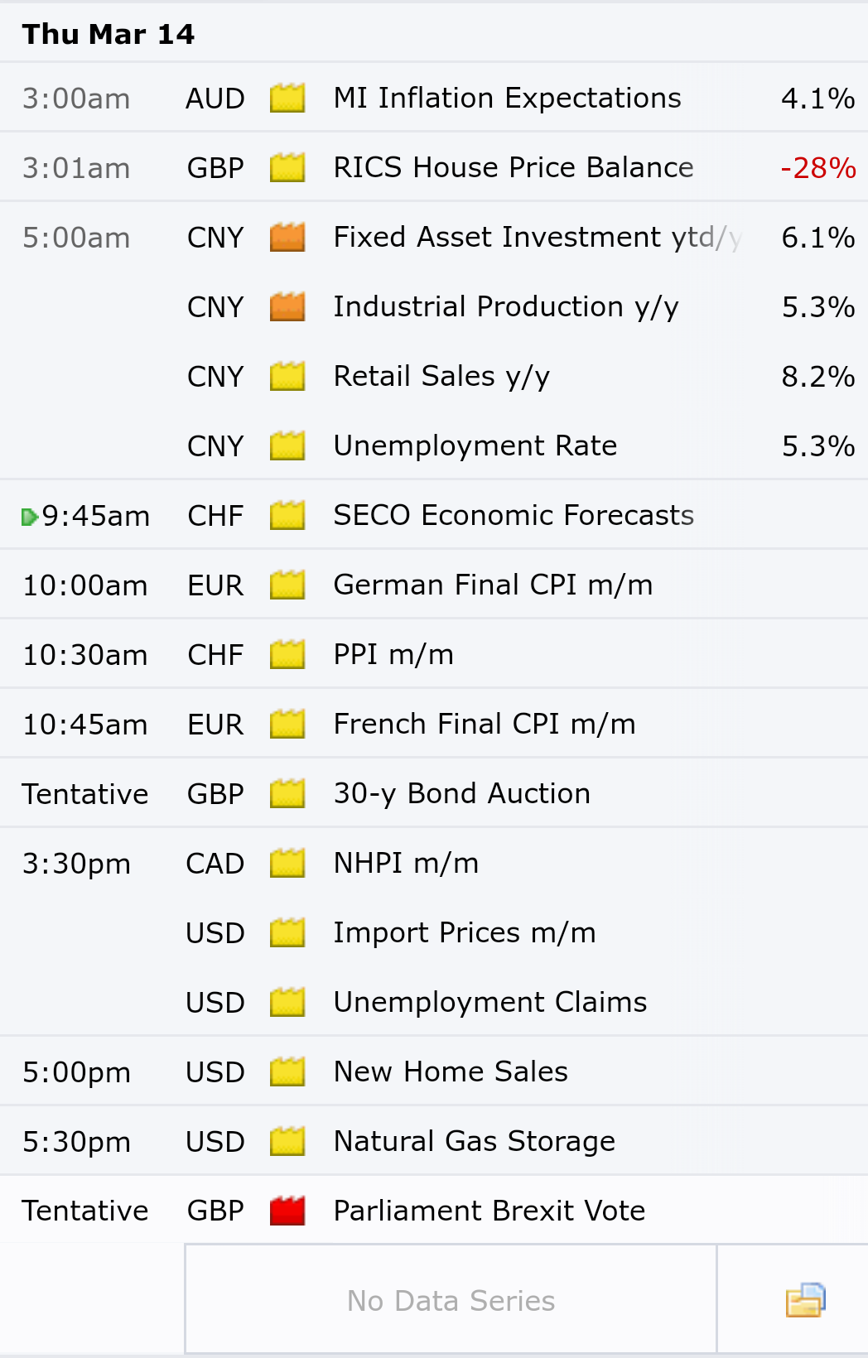The image size is (868, 1358).
Task: Click the -28% value for RICS House Price
Action: click(818, 168)
